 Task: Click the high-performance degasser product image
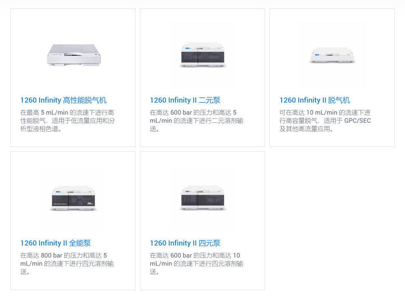pyautogui.click(x=74, y=55)
